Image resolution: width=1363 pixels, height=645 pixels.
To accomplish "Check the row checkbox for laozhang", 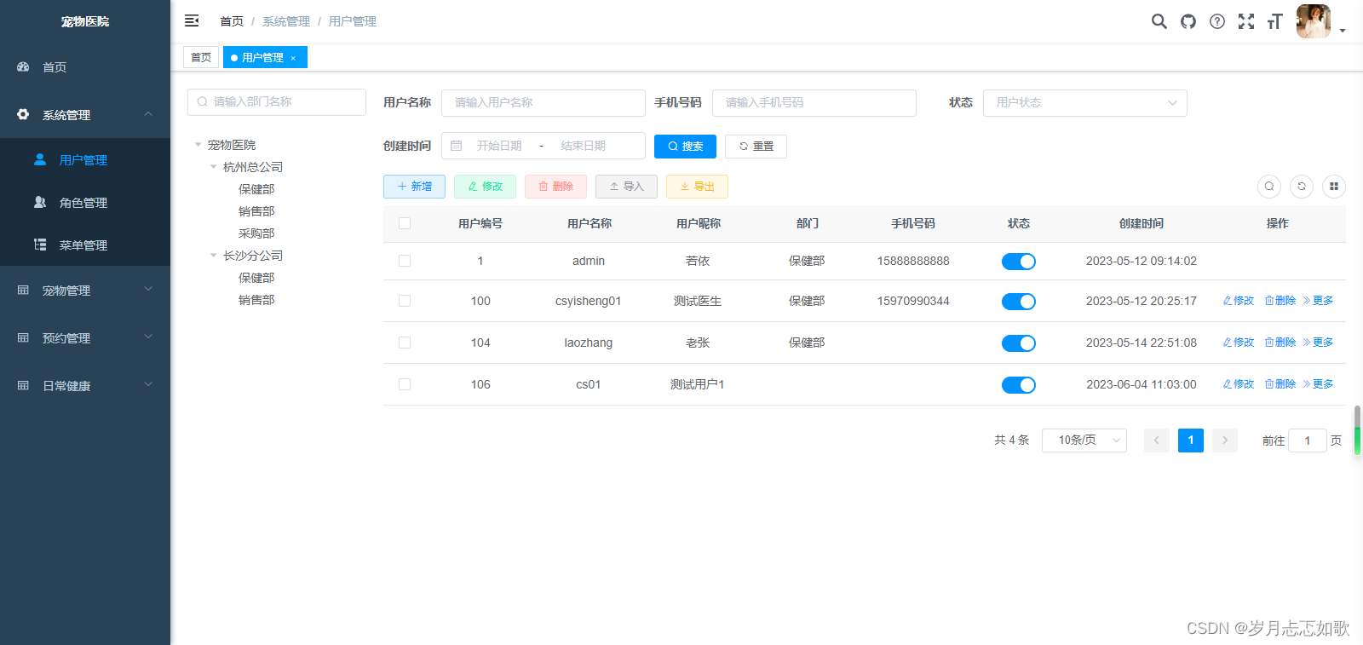I will (x=405, y=343).
